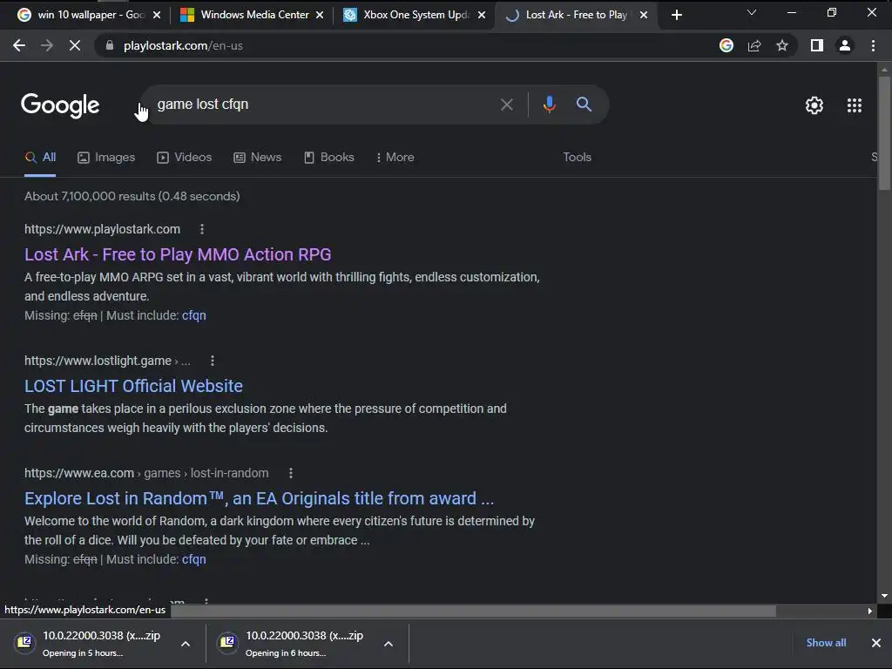Select the Images results tab

point(106,158)
